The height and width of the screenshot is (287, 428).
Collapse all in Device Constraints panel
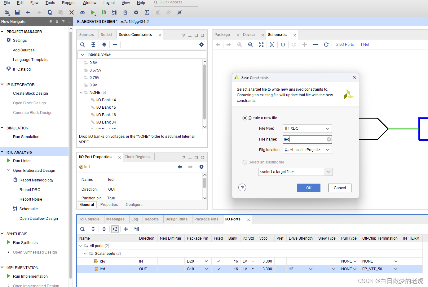click(93, 45)
